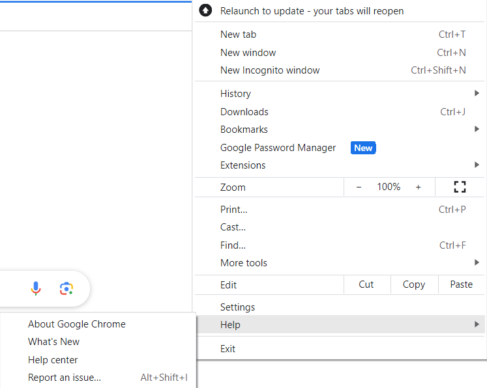Choose Report an issue from Help submenu
Image resolution: width=487 pixels, height=388 pixels.
tap(65, 378)
